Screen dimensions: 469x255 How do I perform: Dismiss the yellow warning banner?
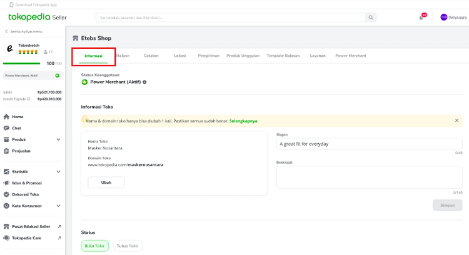tap(456, 121)
